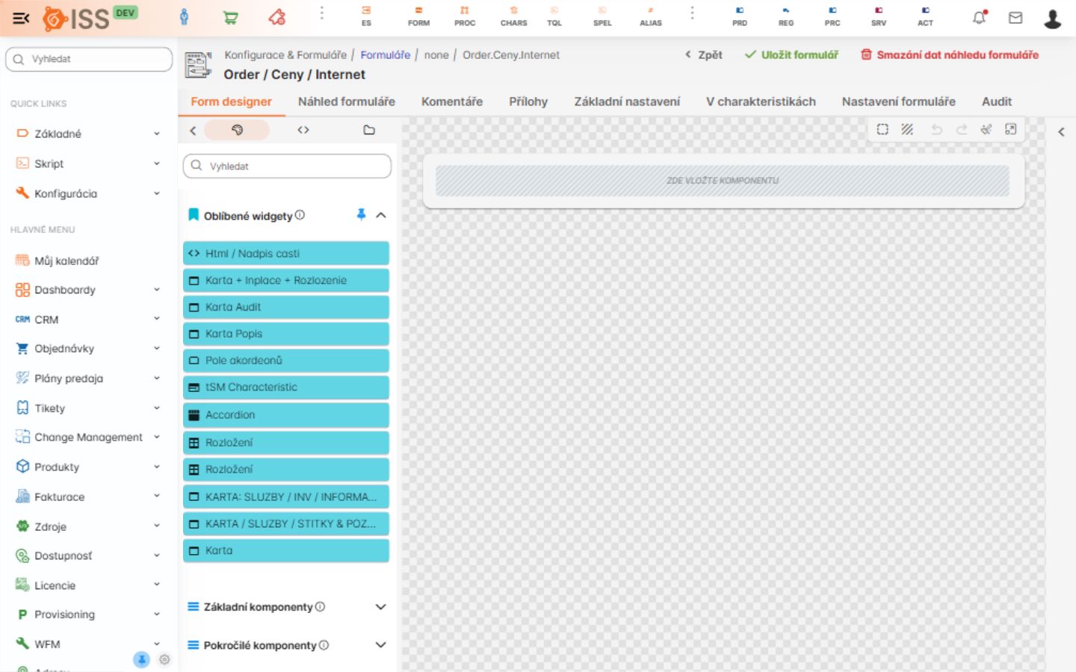Collapse the main hamburger menu
Image resolution: width=1076 pixels, height=672 pixels.
click(x=21, y=18)
